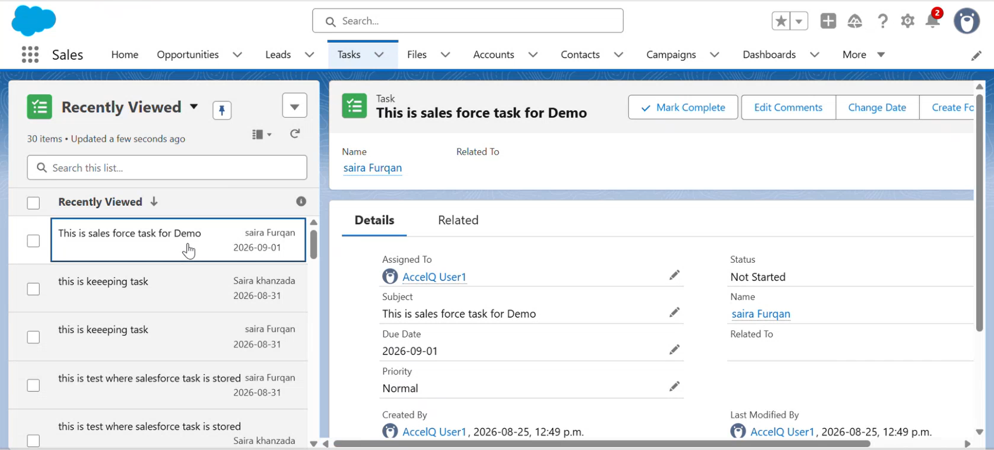994x450 pixels.
Task: Click the Salesforce cloud logo
Action: [x=33, y=20]
